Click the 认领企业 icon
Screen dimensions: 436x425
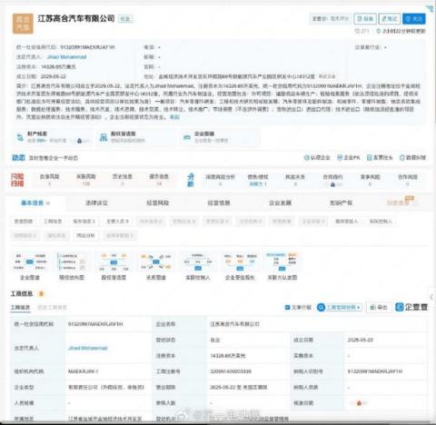pyautogui.click(x=306, y=158)
